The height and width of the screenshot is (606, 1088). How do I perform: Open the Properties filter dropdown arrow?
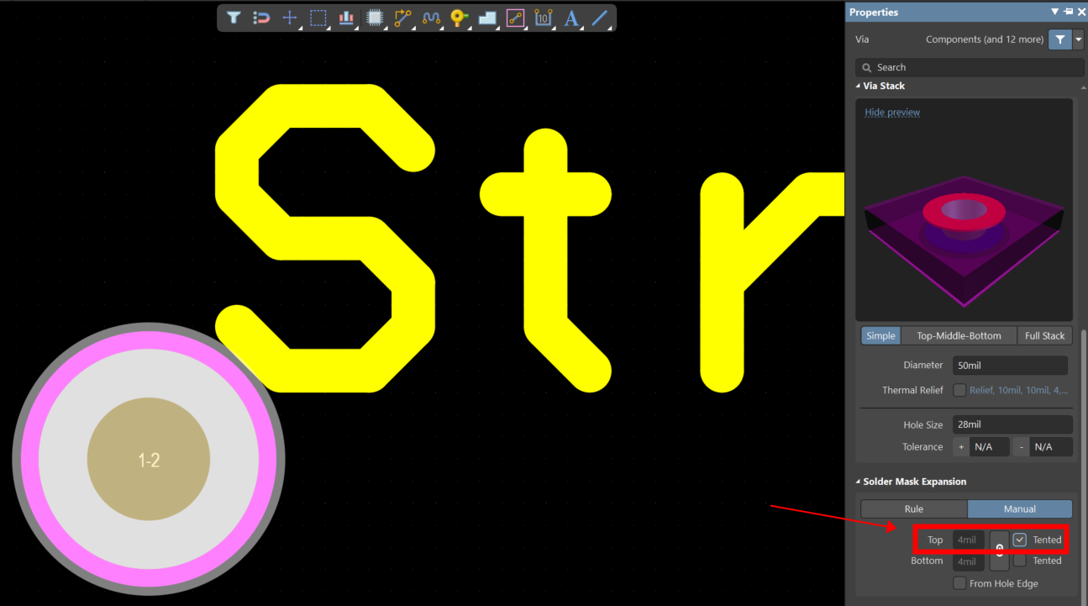(1079, 40)
